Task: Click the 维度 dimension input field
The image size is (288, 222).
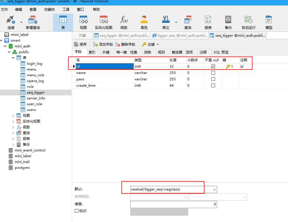Action: click(x=174, y=204)
